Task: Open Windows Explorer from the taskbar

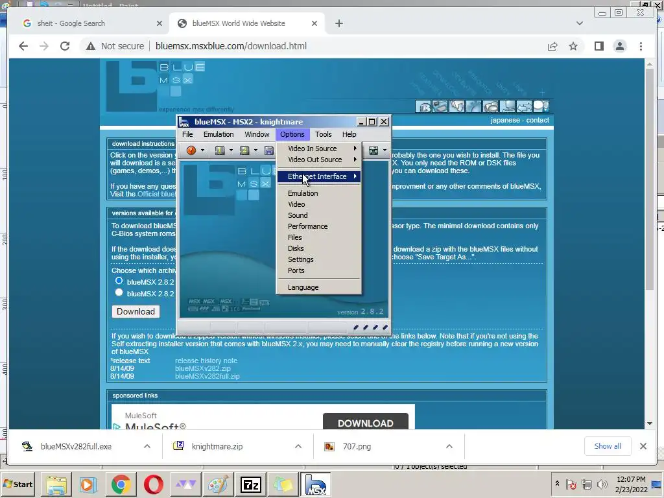Action: pyautogui.click(x=56, y=484)
